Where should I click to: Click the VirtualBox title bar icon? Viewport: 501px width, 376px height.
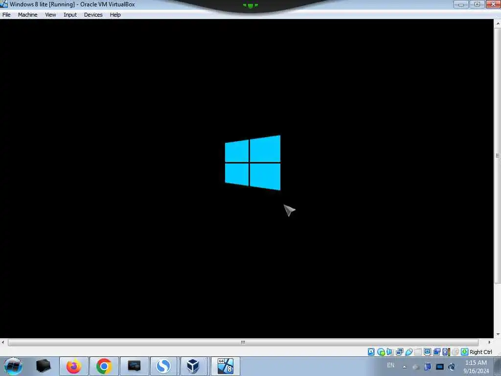4,4
